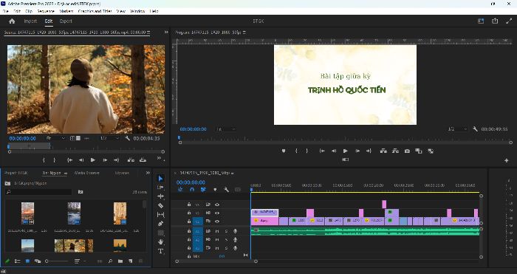Add marker in the timeline panel
Image resolution: width=517 pixels, height=274 pixels.
[x=215, y=190]
